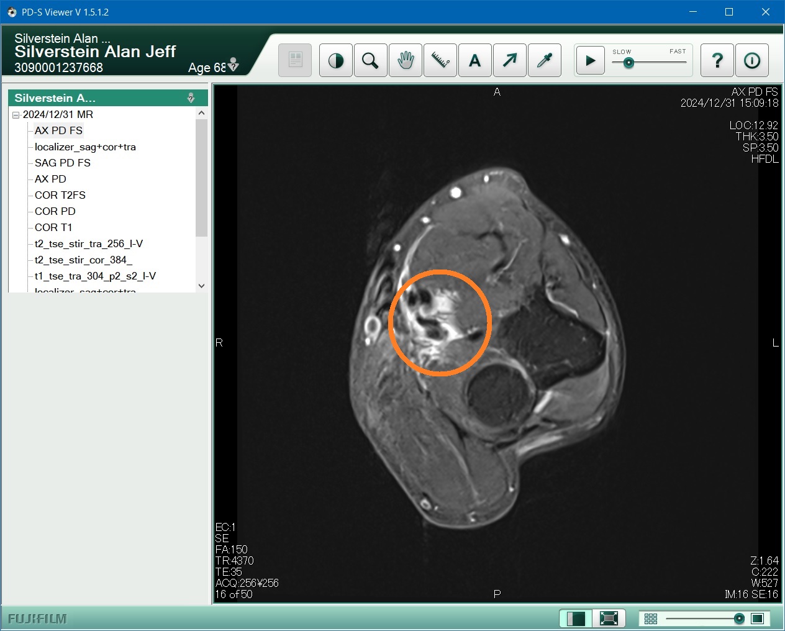Click the playback speed slider handle
The height and width of the screenshot is (631, 785).
[x=628, y=63]
